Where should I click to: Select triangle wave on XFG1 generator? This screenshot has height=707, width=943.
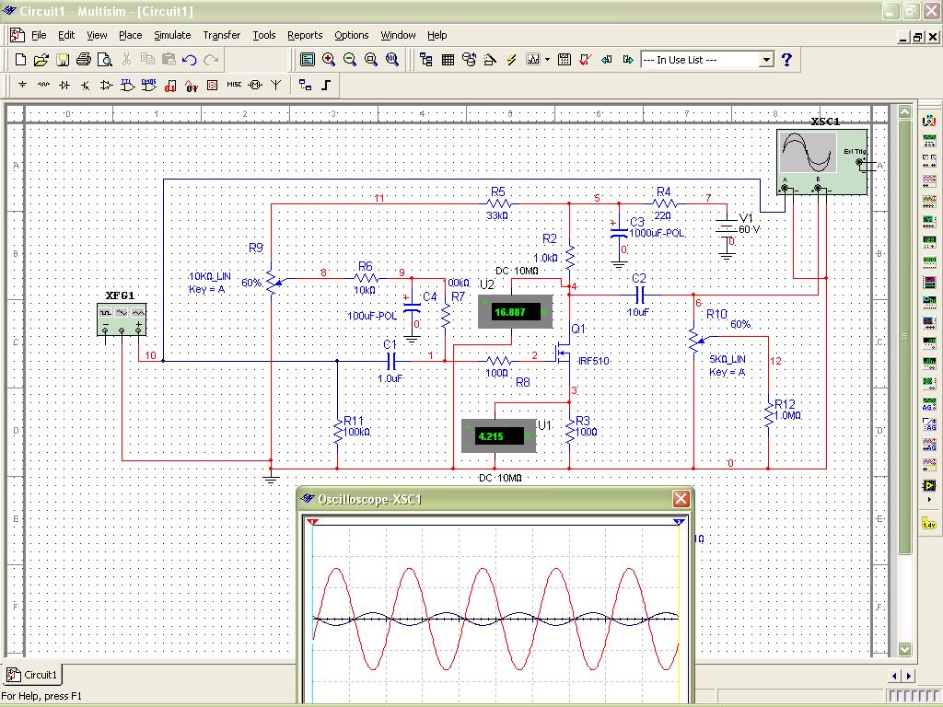138,313
